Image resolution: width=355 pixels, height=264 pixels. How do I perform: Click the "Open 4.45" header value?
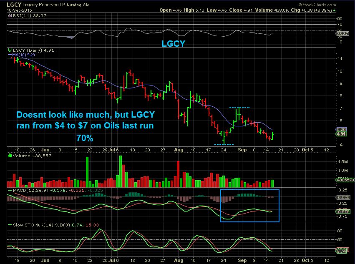(171, 10)
